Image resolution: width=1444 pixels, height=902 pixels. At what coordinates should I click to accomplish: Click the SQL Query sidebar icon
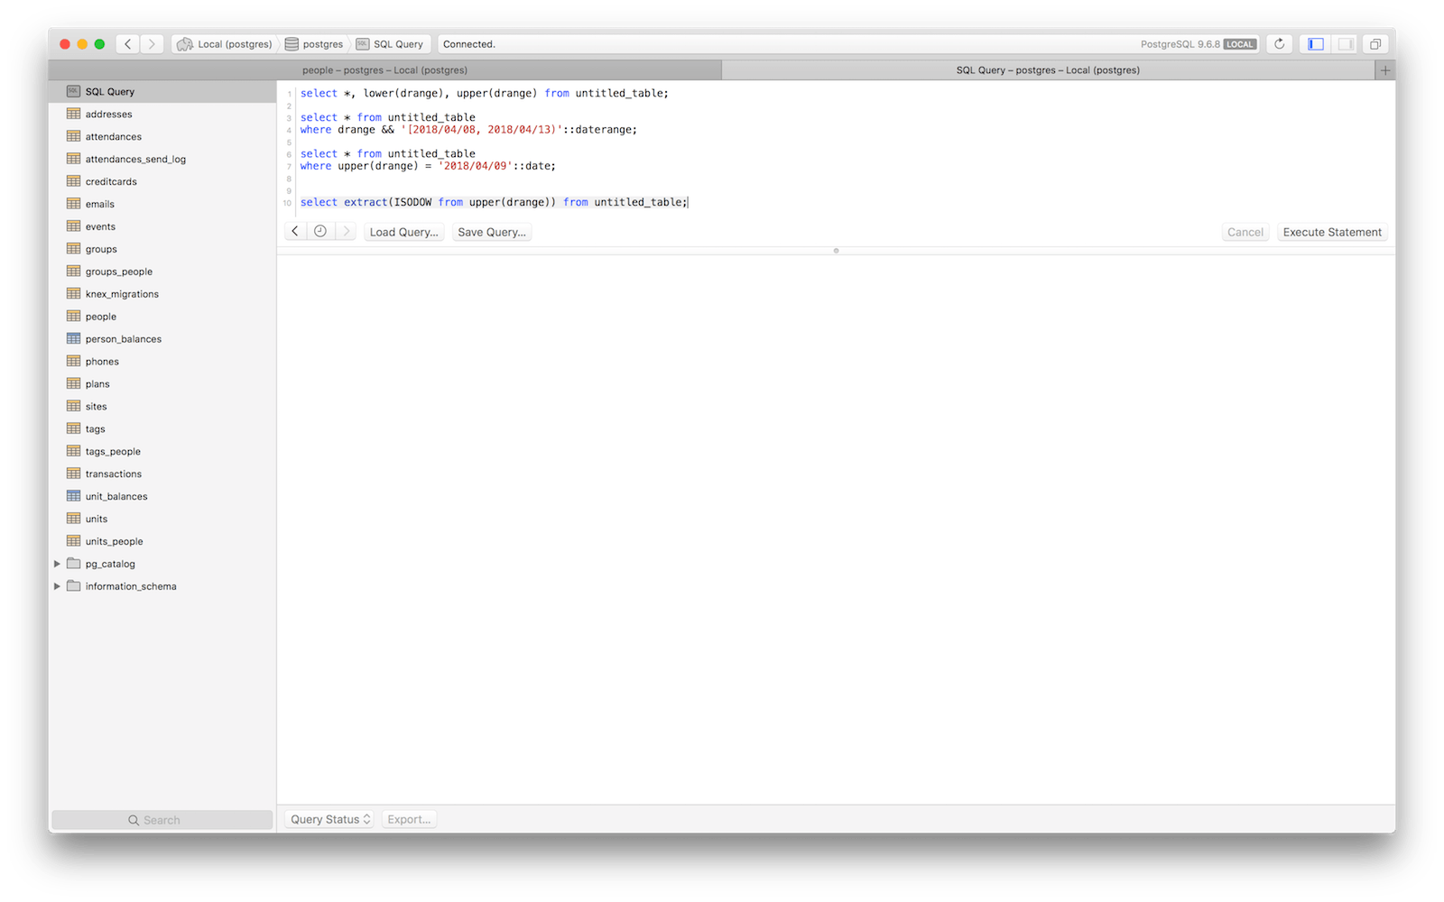coord(74,91)
